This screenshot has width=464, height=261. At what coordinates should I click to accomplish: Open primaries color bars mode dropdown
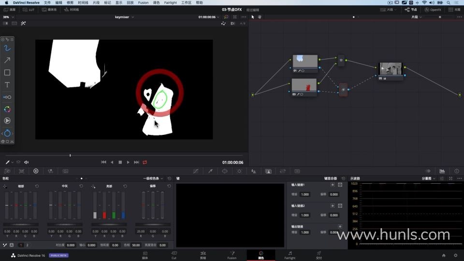coord(153,178)
